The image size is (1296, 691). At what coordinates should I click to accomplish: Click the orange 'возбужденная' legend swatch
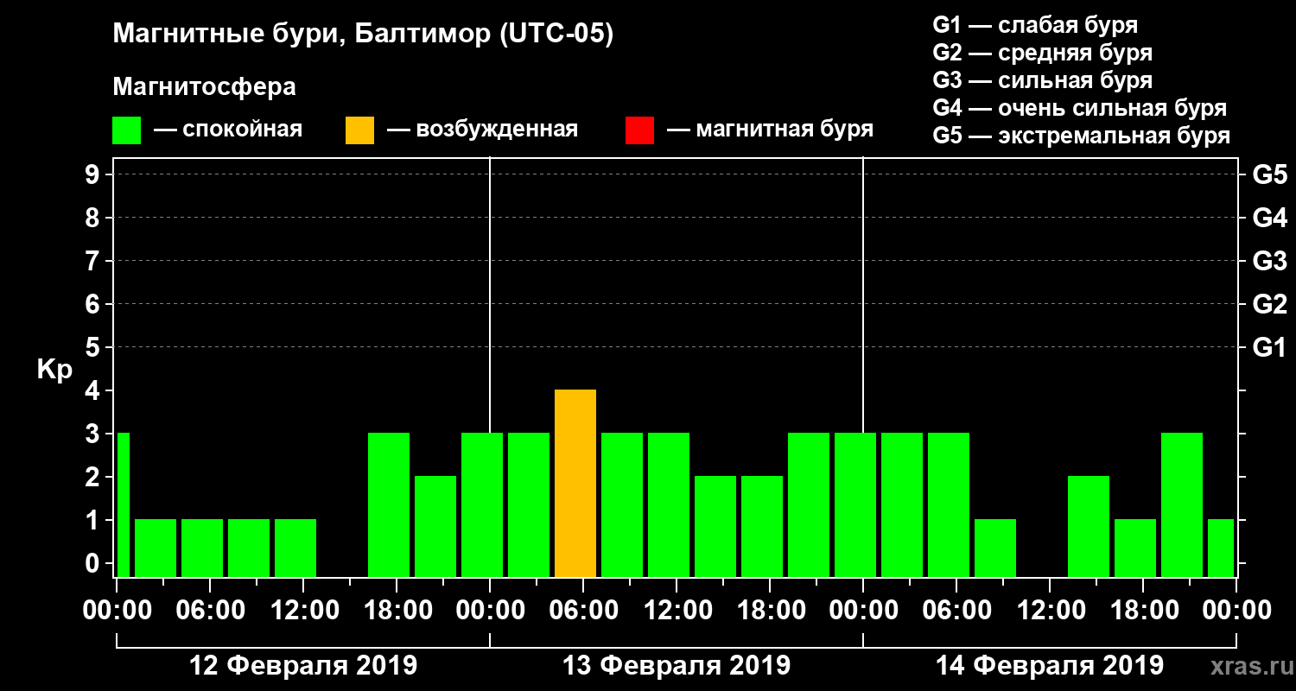point(359,130)
